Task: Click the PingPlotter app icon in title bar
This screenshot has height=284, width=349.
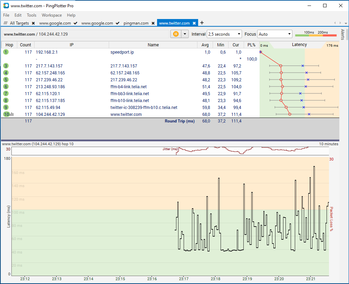Action: 6,6
